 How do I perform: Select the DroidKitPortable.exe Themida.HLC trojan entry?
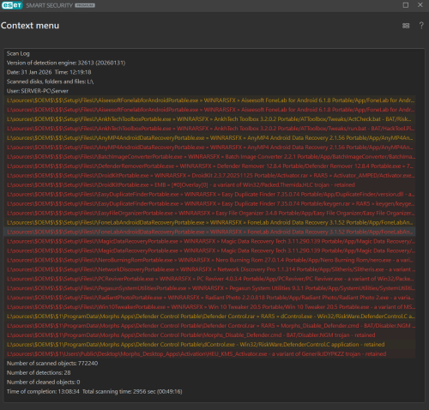click(210, 185)
